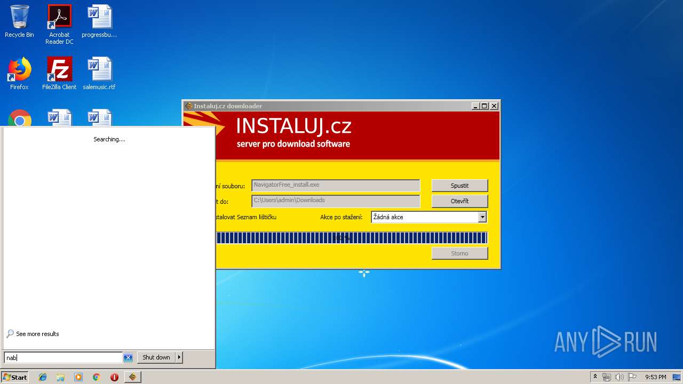Open the Action Center flag icon
683x384 pixels.
tap(632, 377)
